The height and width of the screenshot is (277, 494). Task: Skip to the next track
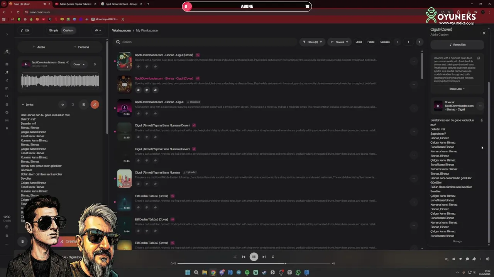[264, 257]
